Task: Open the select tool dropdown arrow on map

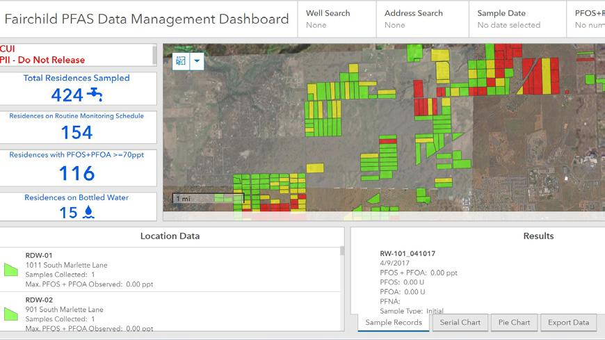Action: coord(197,61)
